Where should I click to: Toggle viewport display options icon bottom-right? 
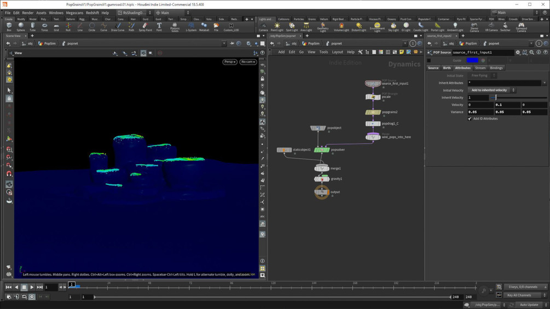(x=262, y=276)
